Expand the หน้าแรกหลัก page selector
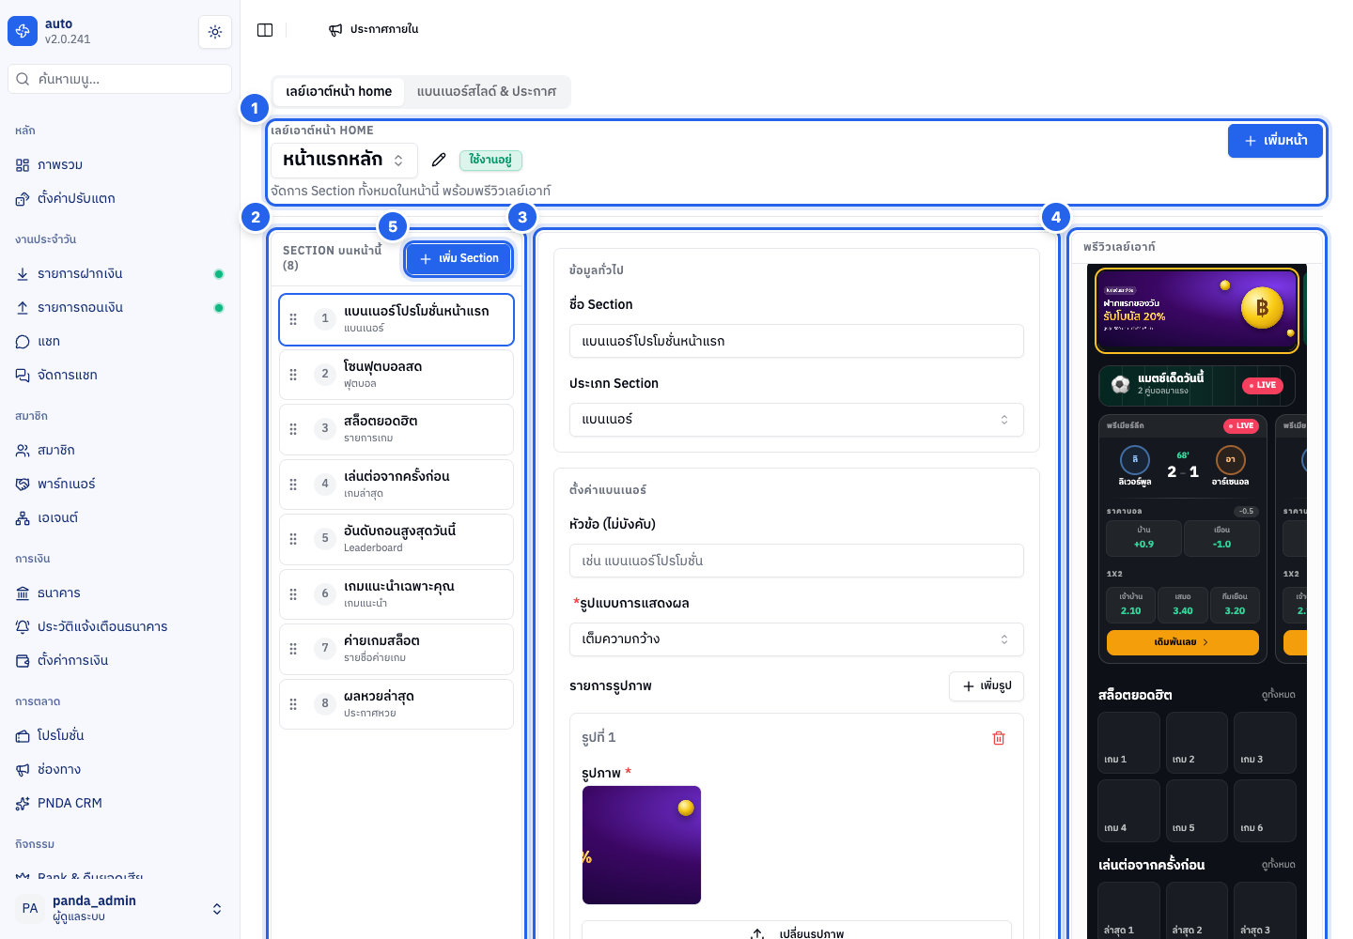The image size is (1353, 939). [x=344, y=160]
